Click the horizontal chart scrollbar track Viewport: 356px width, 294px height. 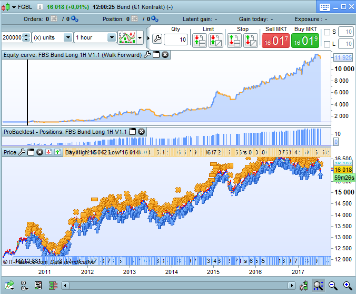point(179,286)
